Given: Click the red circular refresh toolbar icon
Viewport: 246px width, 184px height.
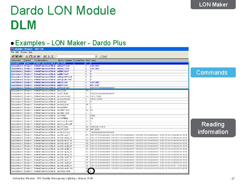Looking at the screenshot, I should click(x=31, y=56).
